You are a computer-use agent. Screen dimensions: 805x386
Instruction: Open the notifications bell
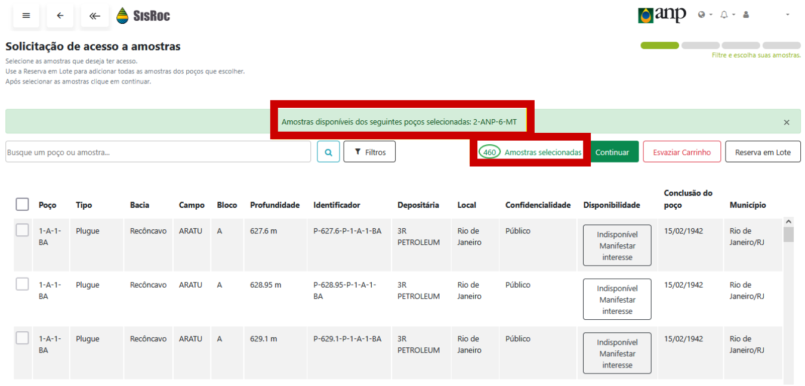(724, 15)
